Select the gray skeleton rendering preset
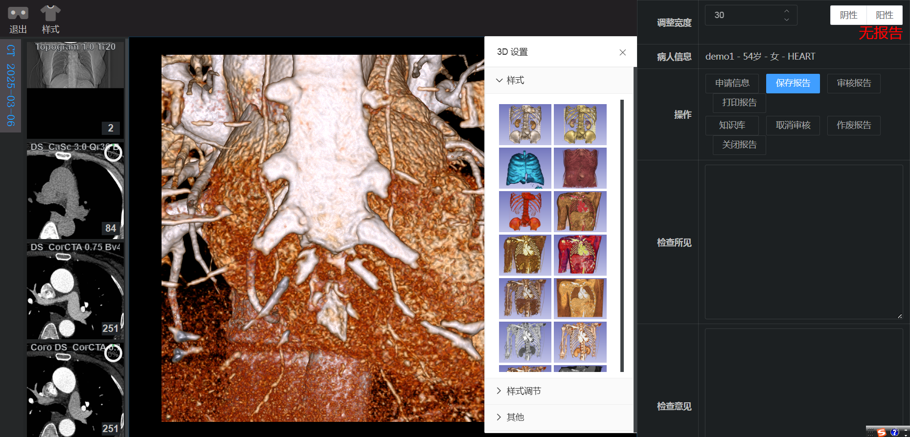910x437 pixels. [525, 342]
